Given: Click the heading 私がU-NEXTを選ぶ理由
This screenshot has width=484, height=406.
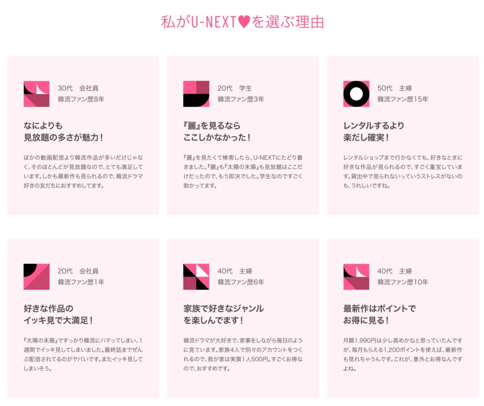Looking at the screenshot, I should click(242, 22).
